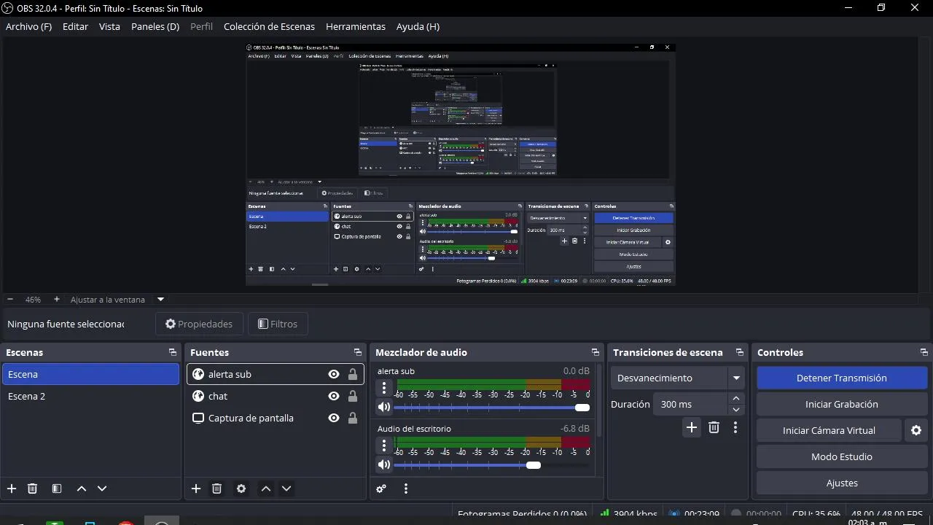Remove the selected scene transition
Viewport: 933px width, 525px height.
point(714,427)
